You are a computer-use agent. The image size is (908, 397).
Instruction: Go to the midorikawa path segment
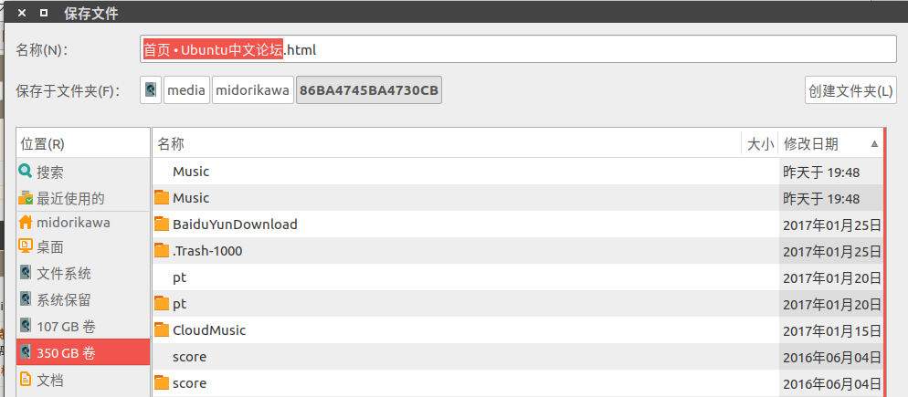pos(252,90)
